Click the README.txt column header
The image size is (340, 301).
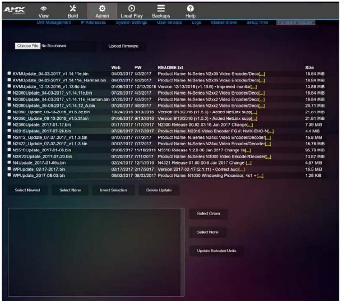tap(170, 67)
